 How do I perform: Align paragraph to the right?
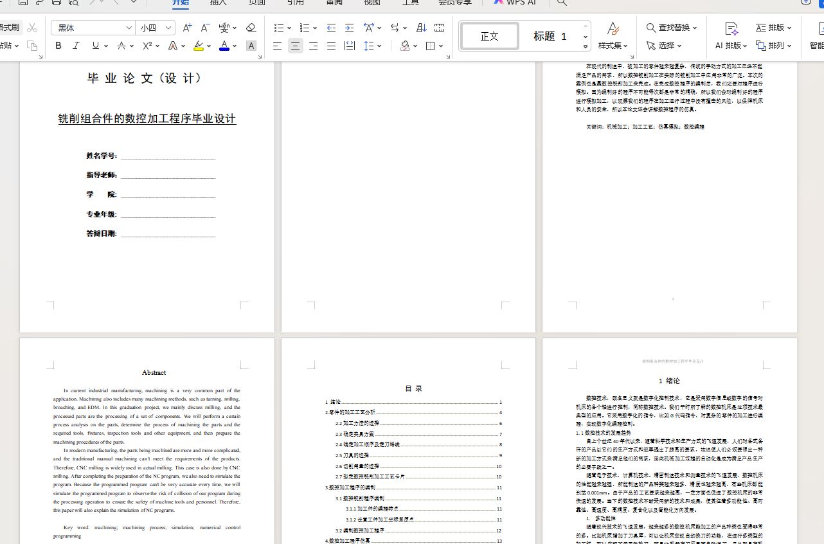click(x=313, y=46)
